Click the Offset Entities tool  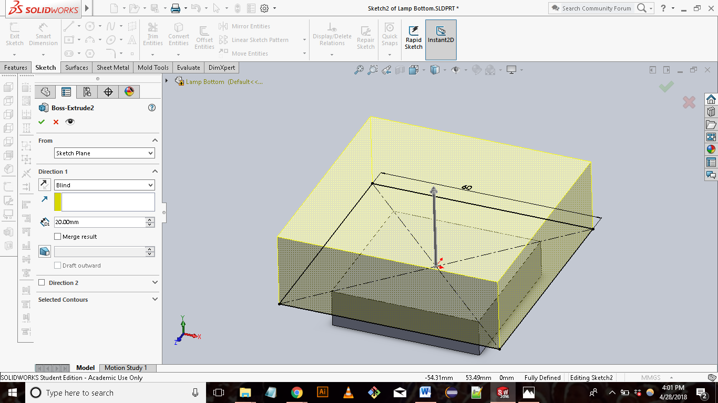(x=204, y=38)
